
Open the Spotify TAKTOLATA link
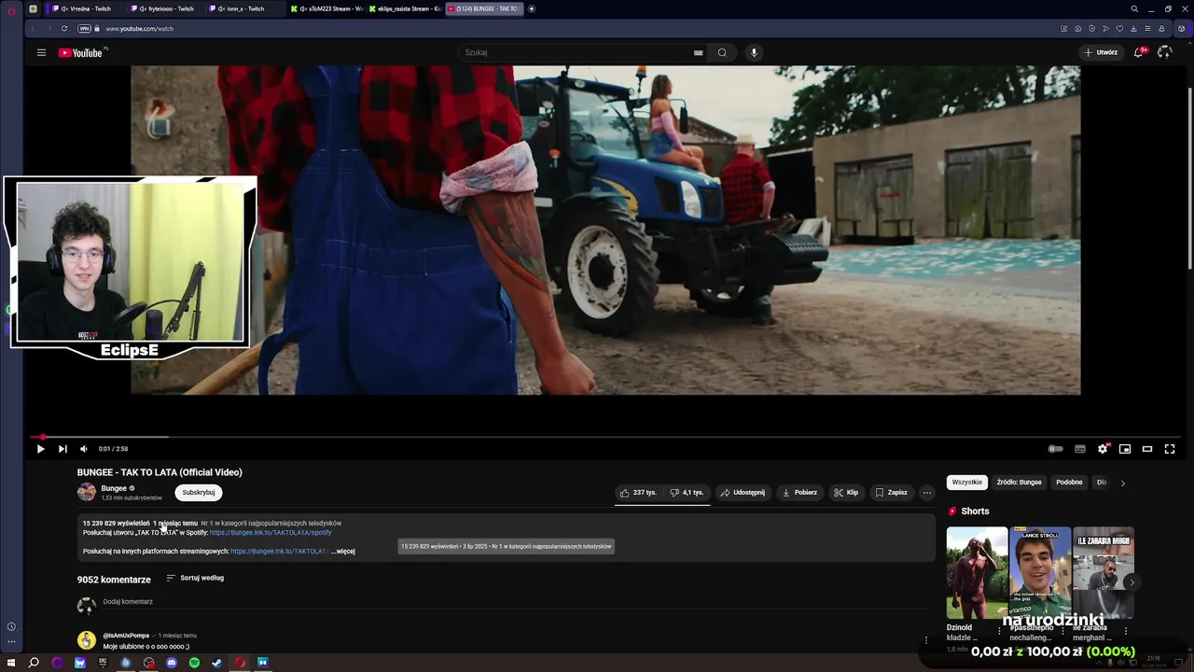[x=271, y=533]
